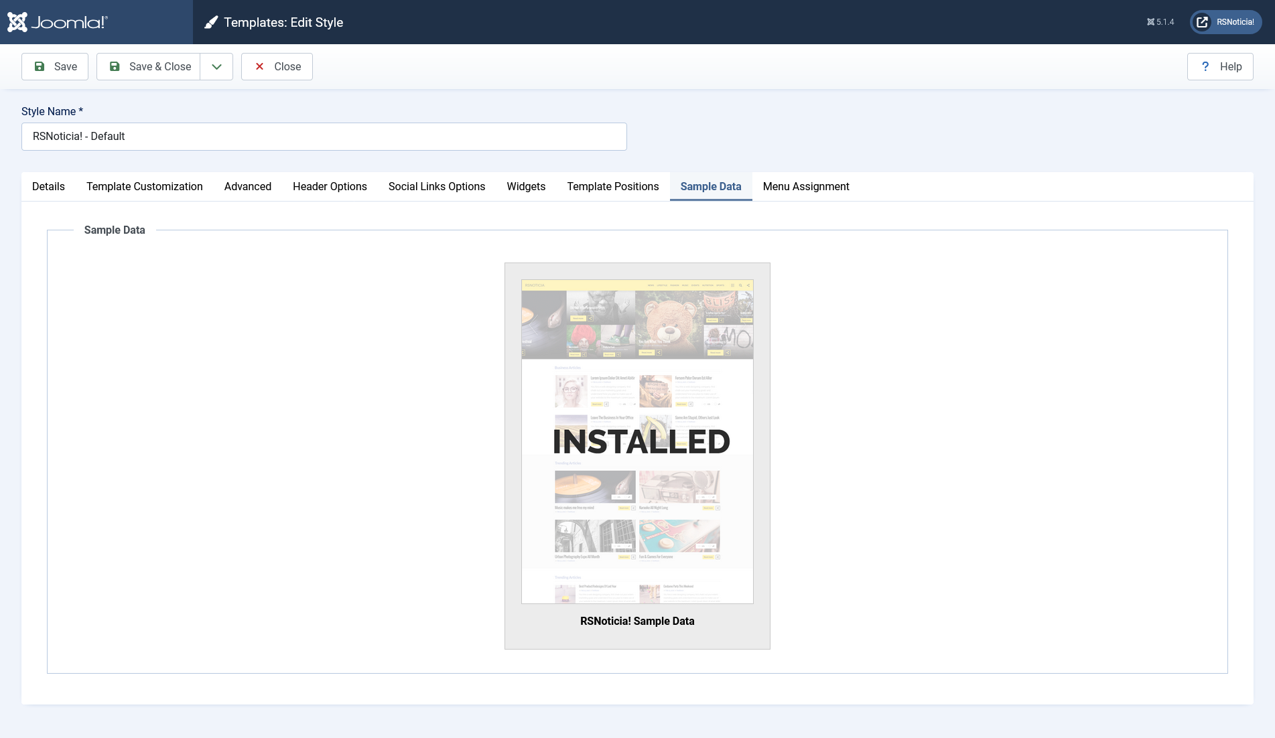Open the Widgets tab

pyautogui.click(x=526, y=187)
